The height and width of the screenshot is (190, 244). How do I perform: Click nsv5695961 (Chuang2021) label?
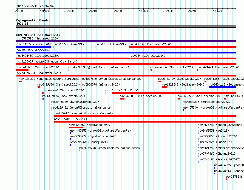click(x=89, y=142)
